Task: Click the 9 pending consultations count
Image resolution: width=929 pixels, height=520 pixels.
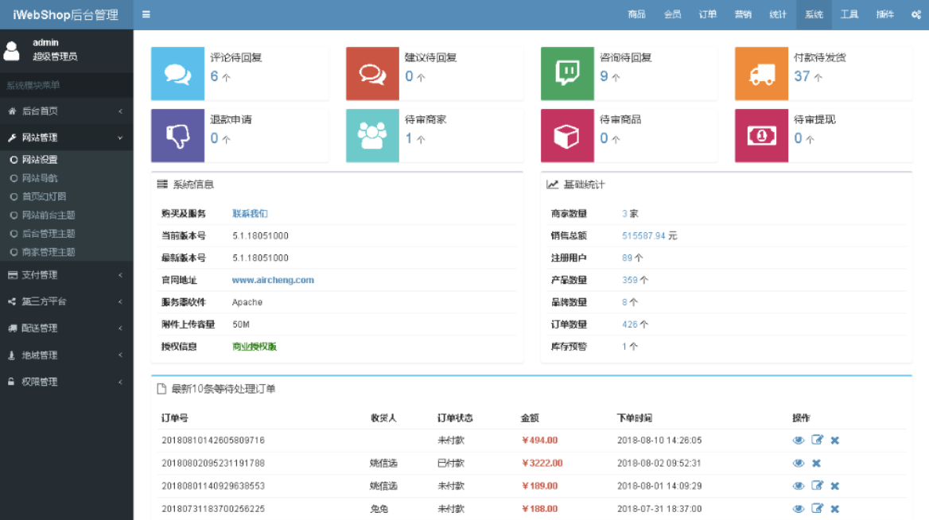Action: (604, 76)
